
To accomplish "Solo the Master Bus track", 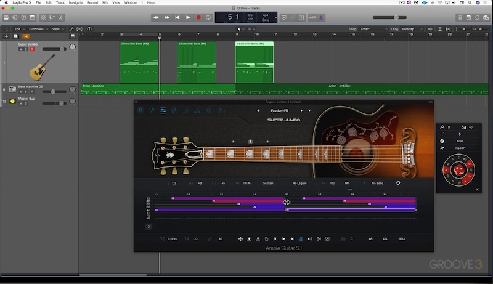I will (26, 103).
